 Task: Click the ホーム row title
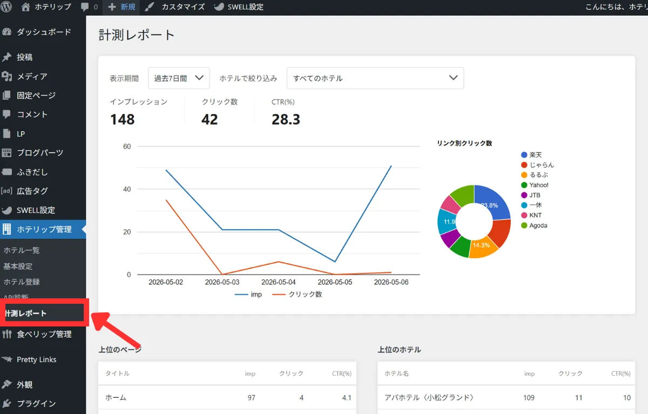(x=116, y=398)
